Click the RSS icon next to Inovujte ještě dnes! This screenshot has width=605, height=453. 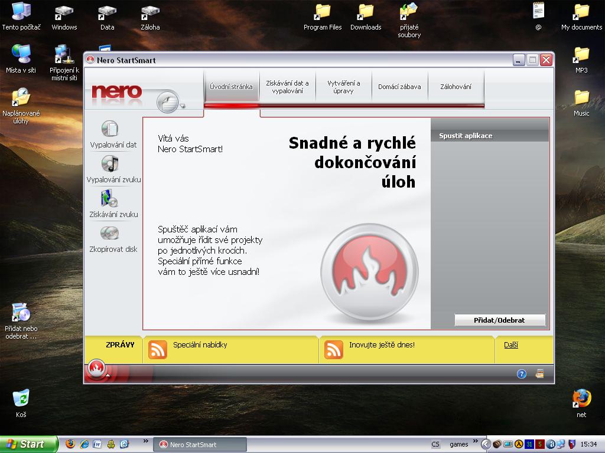[x=334, y=349]
